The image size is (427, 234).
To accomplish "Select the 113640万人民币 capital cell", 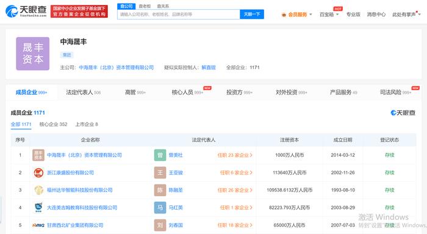I will coord(290,172).
